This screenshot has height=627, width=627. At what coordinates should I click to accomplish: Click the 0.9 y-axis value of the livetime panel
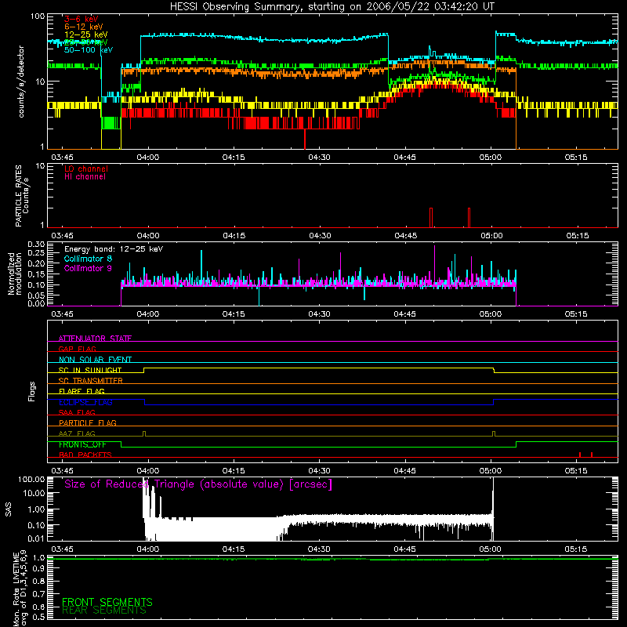pos(38,569)
